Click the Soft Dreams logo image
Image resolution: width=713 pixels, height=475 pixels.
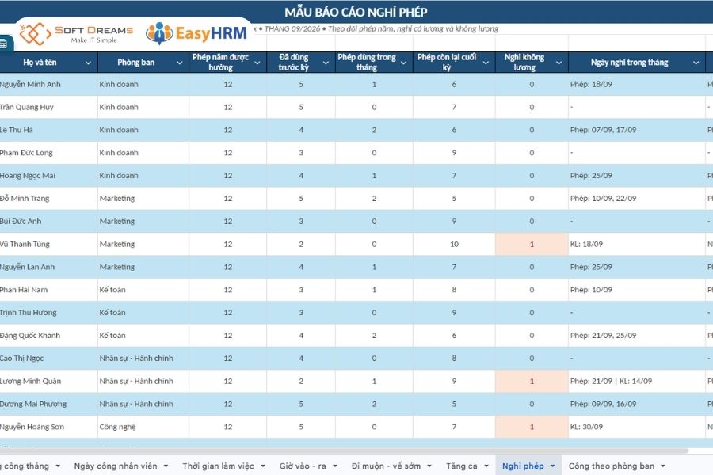(76, 34)
